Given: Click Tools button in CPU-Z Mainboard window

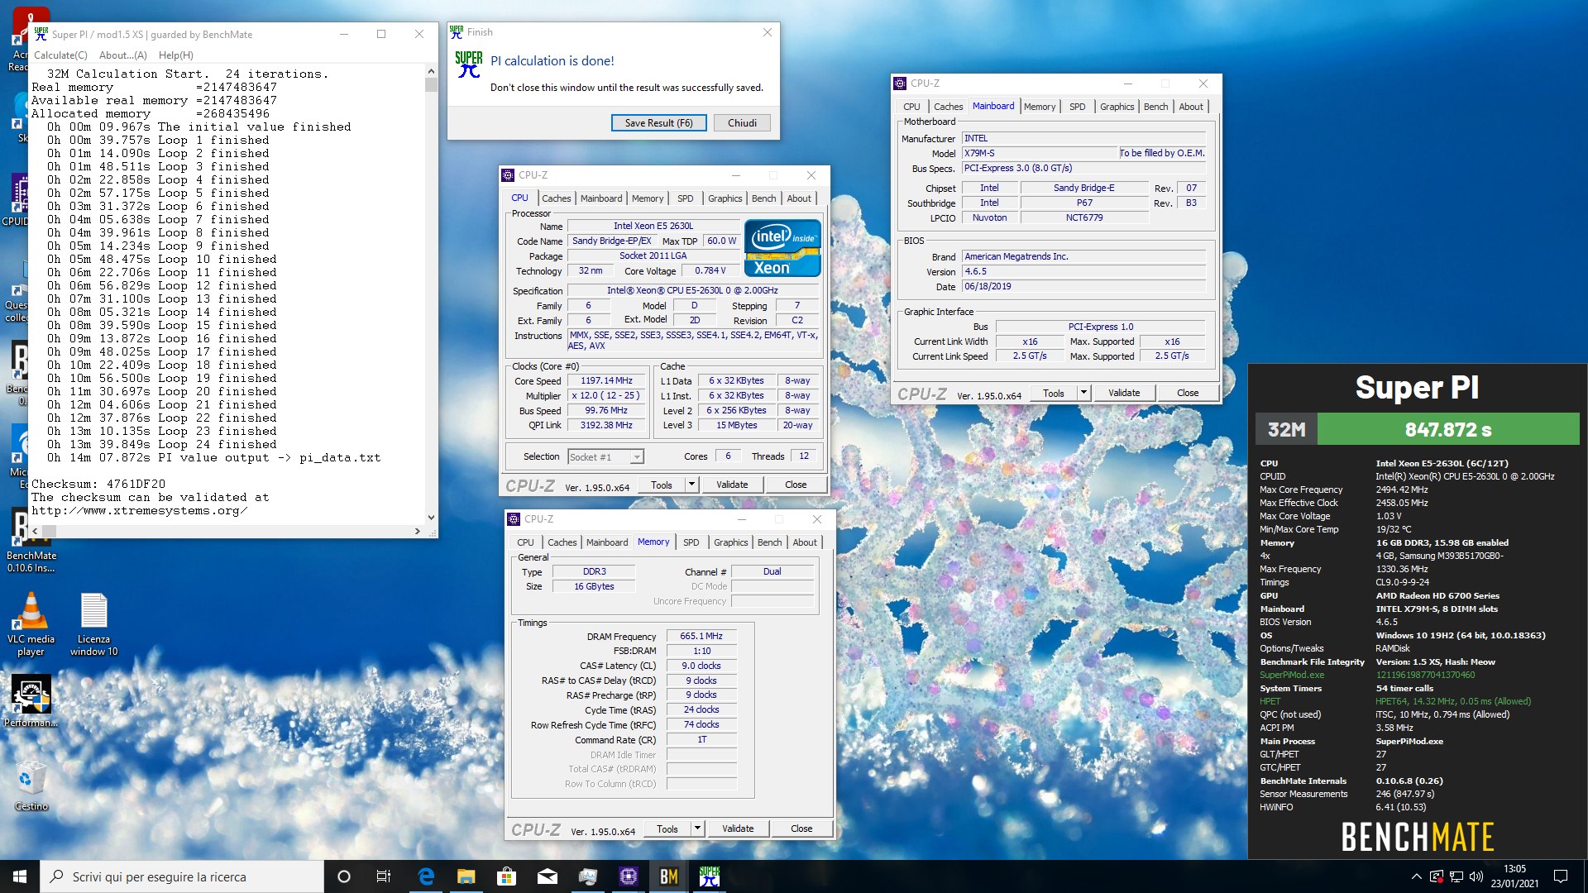Looking at the screenshot, I should point(1054,393).
